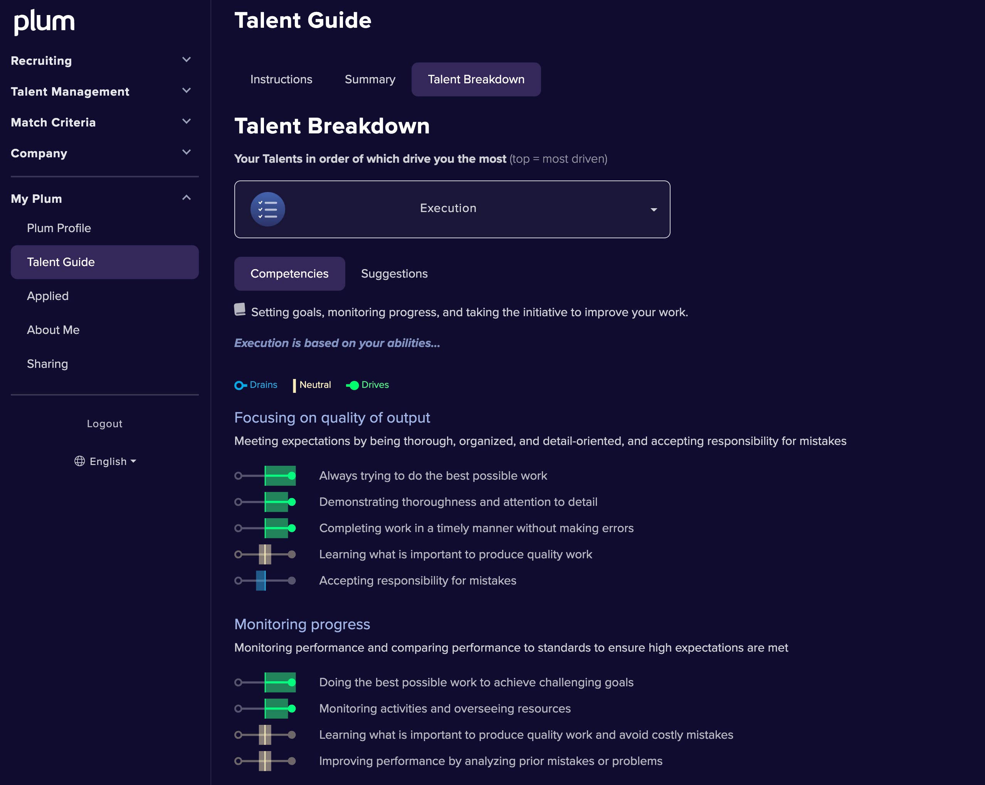Click the Logout link

(104, 424)
